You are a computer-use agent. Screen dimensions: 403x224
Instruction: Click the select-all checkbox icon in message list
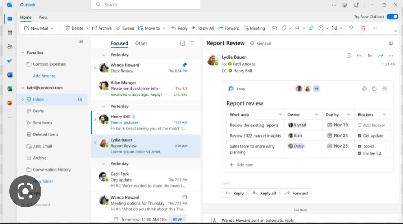click(183, 43)
